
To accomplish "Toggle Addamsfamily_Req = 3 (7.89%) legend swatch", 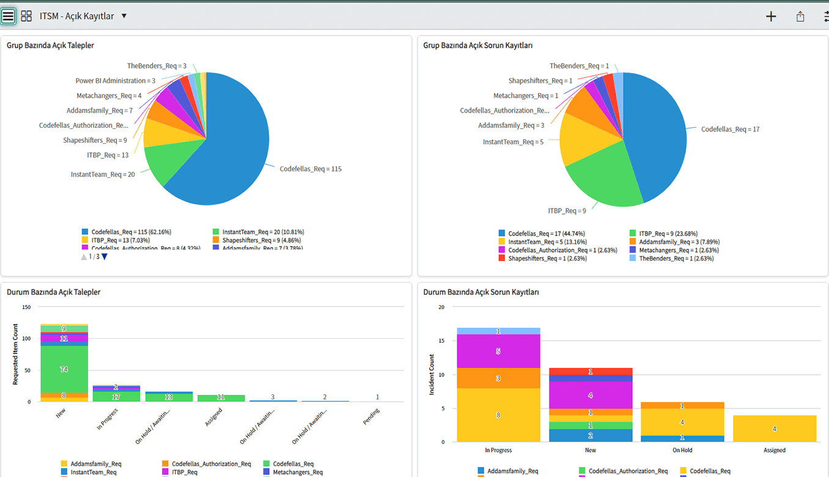I will point(633,242).
